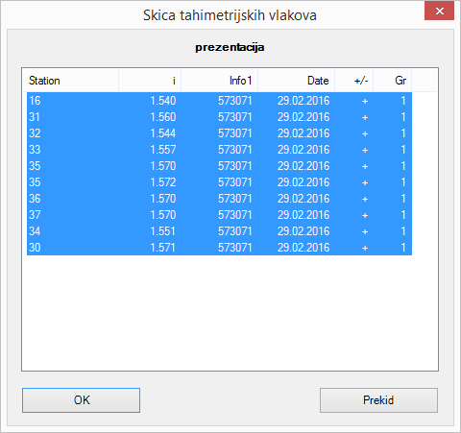Sort by the Info1 column header

tap(220, 81)
